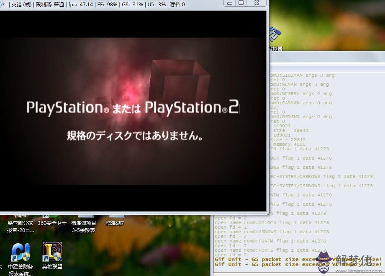Screen dimensions: 385x276
Task: Select the PCSX2 模拟器 desktop icon
Action: pyautogui.click(x=275, y=39)
